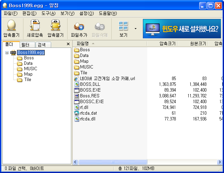Open dropdown arrow next to 보기 button

tap(135, 28)
